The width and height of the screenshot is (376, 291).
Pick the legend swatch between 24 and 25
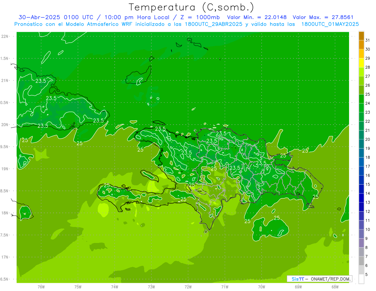point(362,99)
